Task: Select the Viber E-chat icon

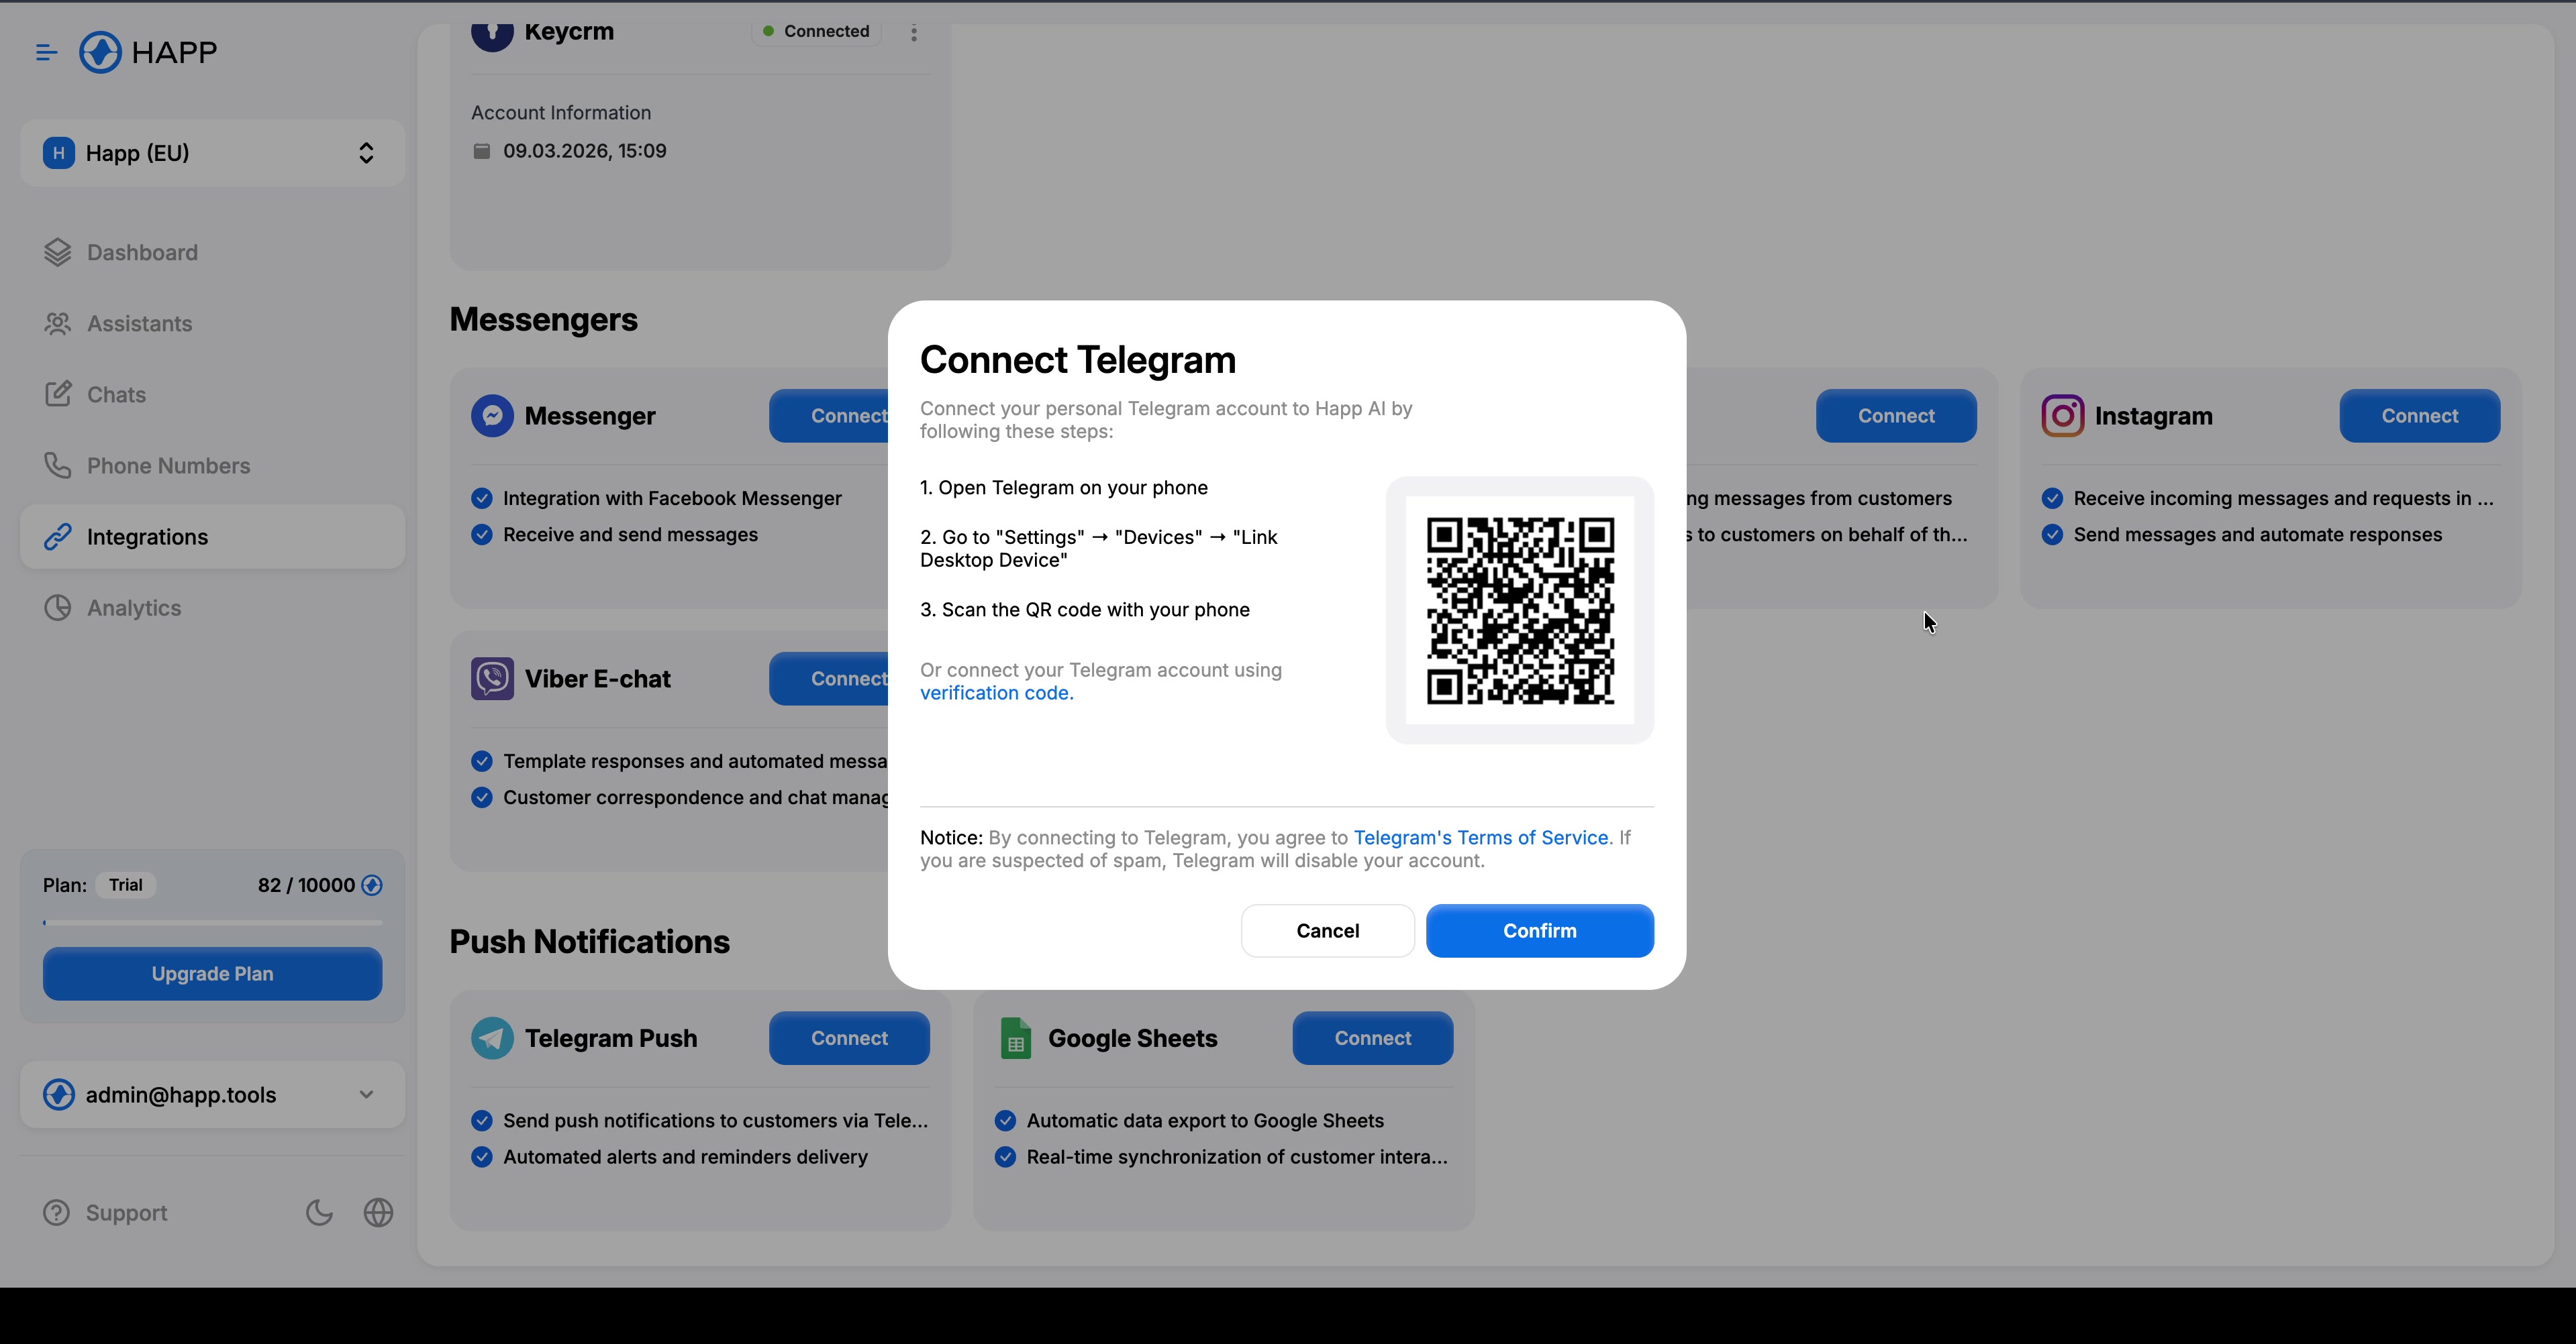Action: click(492, 679)
